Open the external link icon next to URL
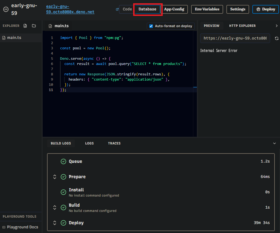The width and height of the screenshot is (280, 233). coord(117,9)
